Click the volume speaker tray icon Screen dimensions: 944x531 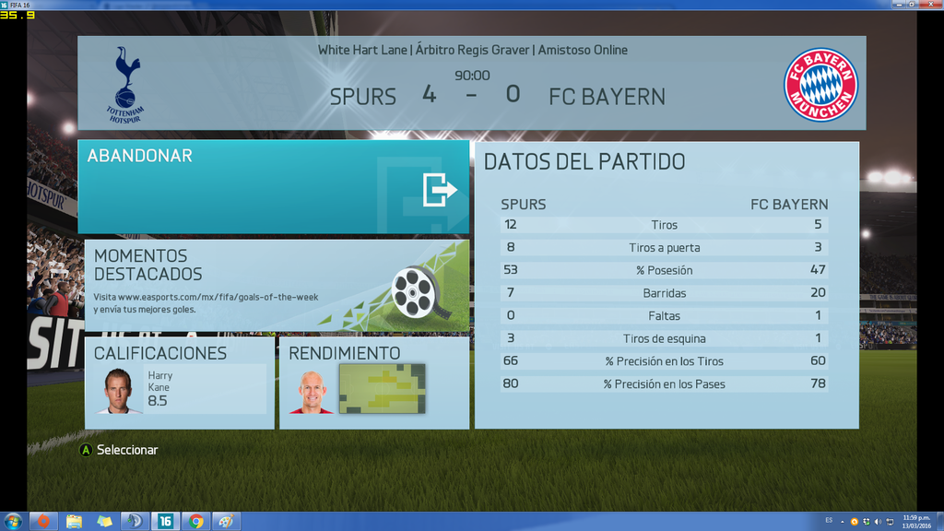pos(878,522)
